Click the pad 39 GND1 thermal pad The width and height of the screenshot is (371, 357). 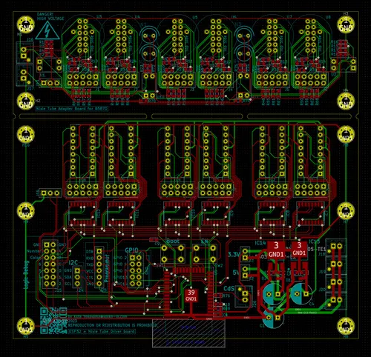pyautogui.click(x=191, y=296)
